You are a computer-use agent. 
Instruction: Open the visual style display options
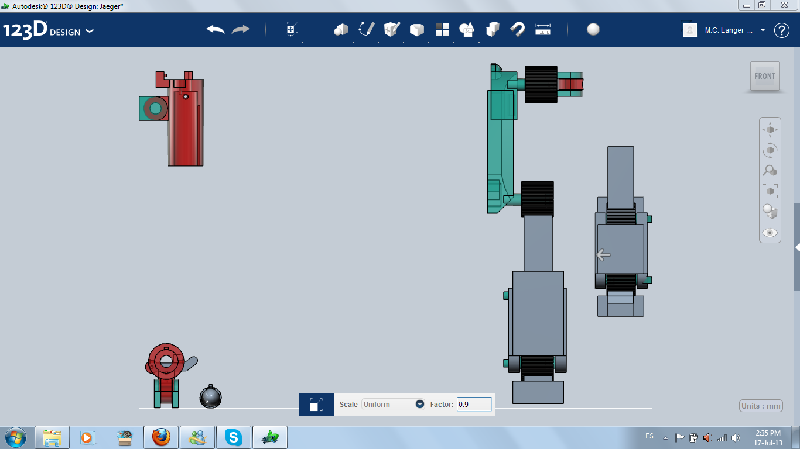(x=770, y=211)
